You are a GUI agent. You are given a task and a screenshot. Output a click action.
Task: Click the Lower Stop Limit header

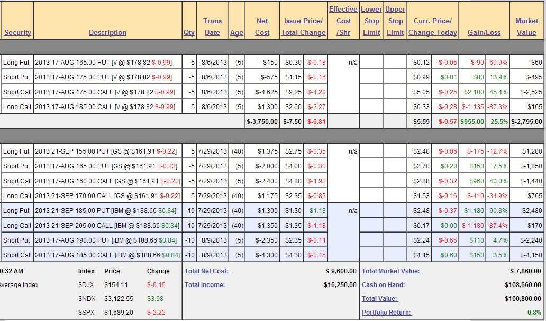pyautogui.click(x=371, y=21)
